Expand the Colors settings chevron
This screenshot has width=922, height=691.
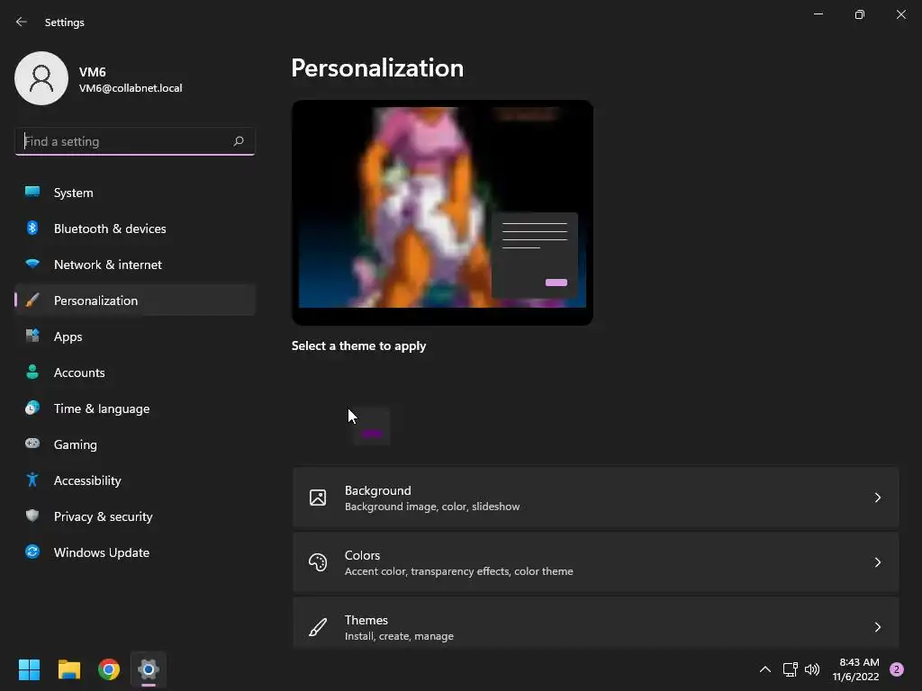[x=877, y=562]
